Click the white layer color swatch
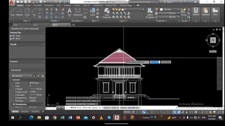The height and width of the screenshot is (126, 225). coord(123,9)
